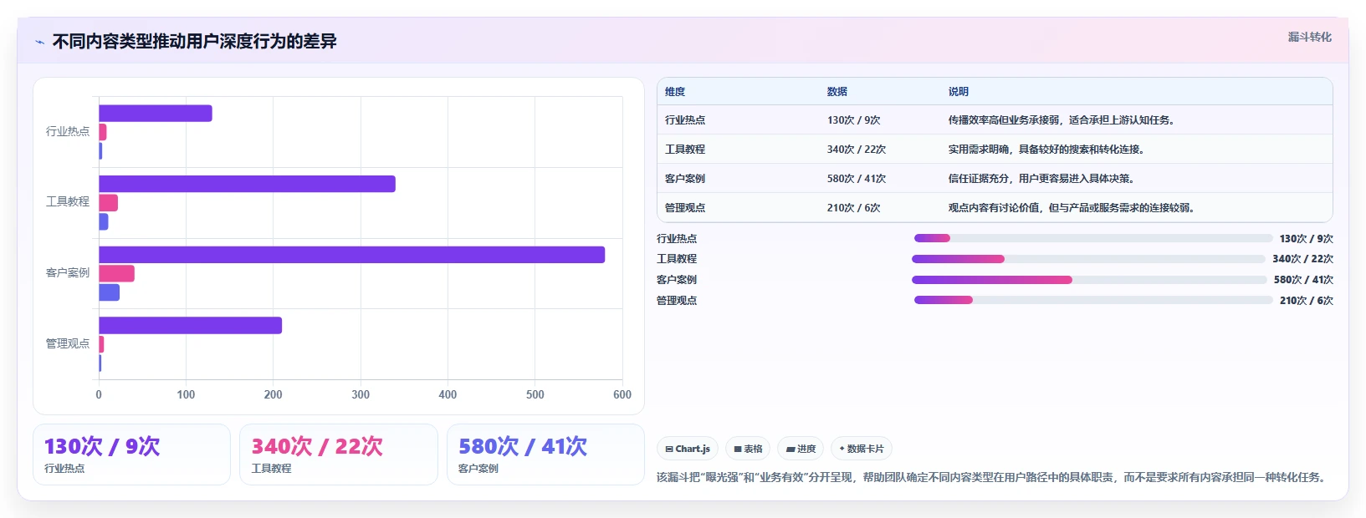Image resolution: width=1366 pixels, height=518 pixels.
Task: Click the 580次 / 41次 data card
Action: pos(545,455)
